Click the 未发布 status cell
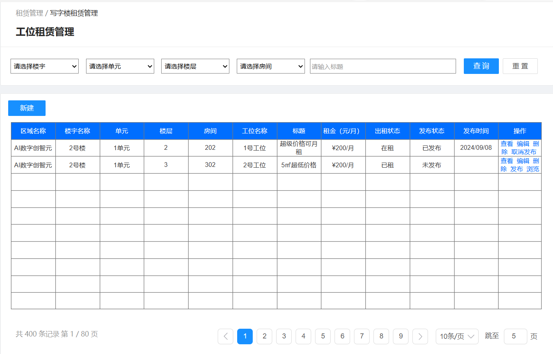The image size is (553, 354). click(432, 165)
